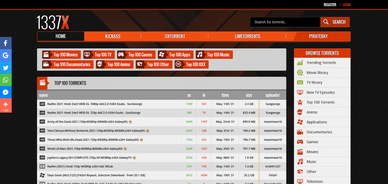
Task: Click the BROWSE TORRENTS panel header
Action: point(322,53)
